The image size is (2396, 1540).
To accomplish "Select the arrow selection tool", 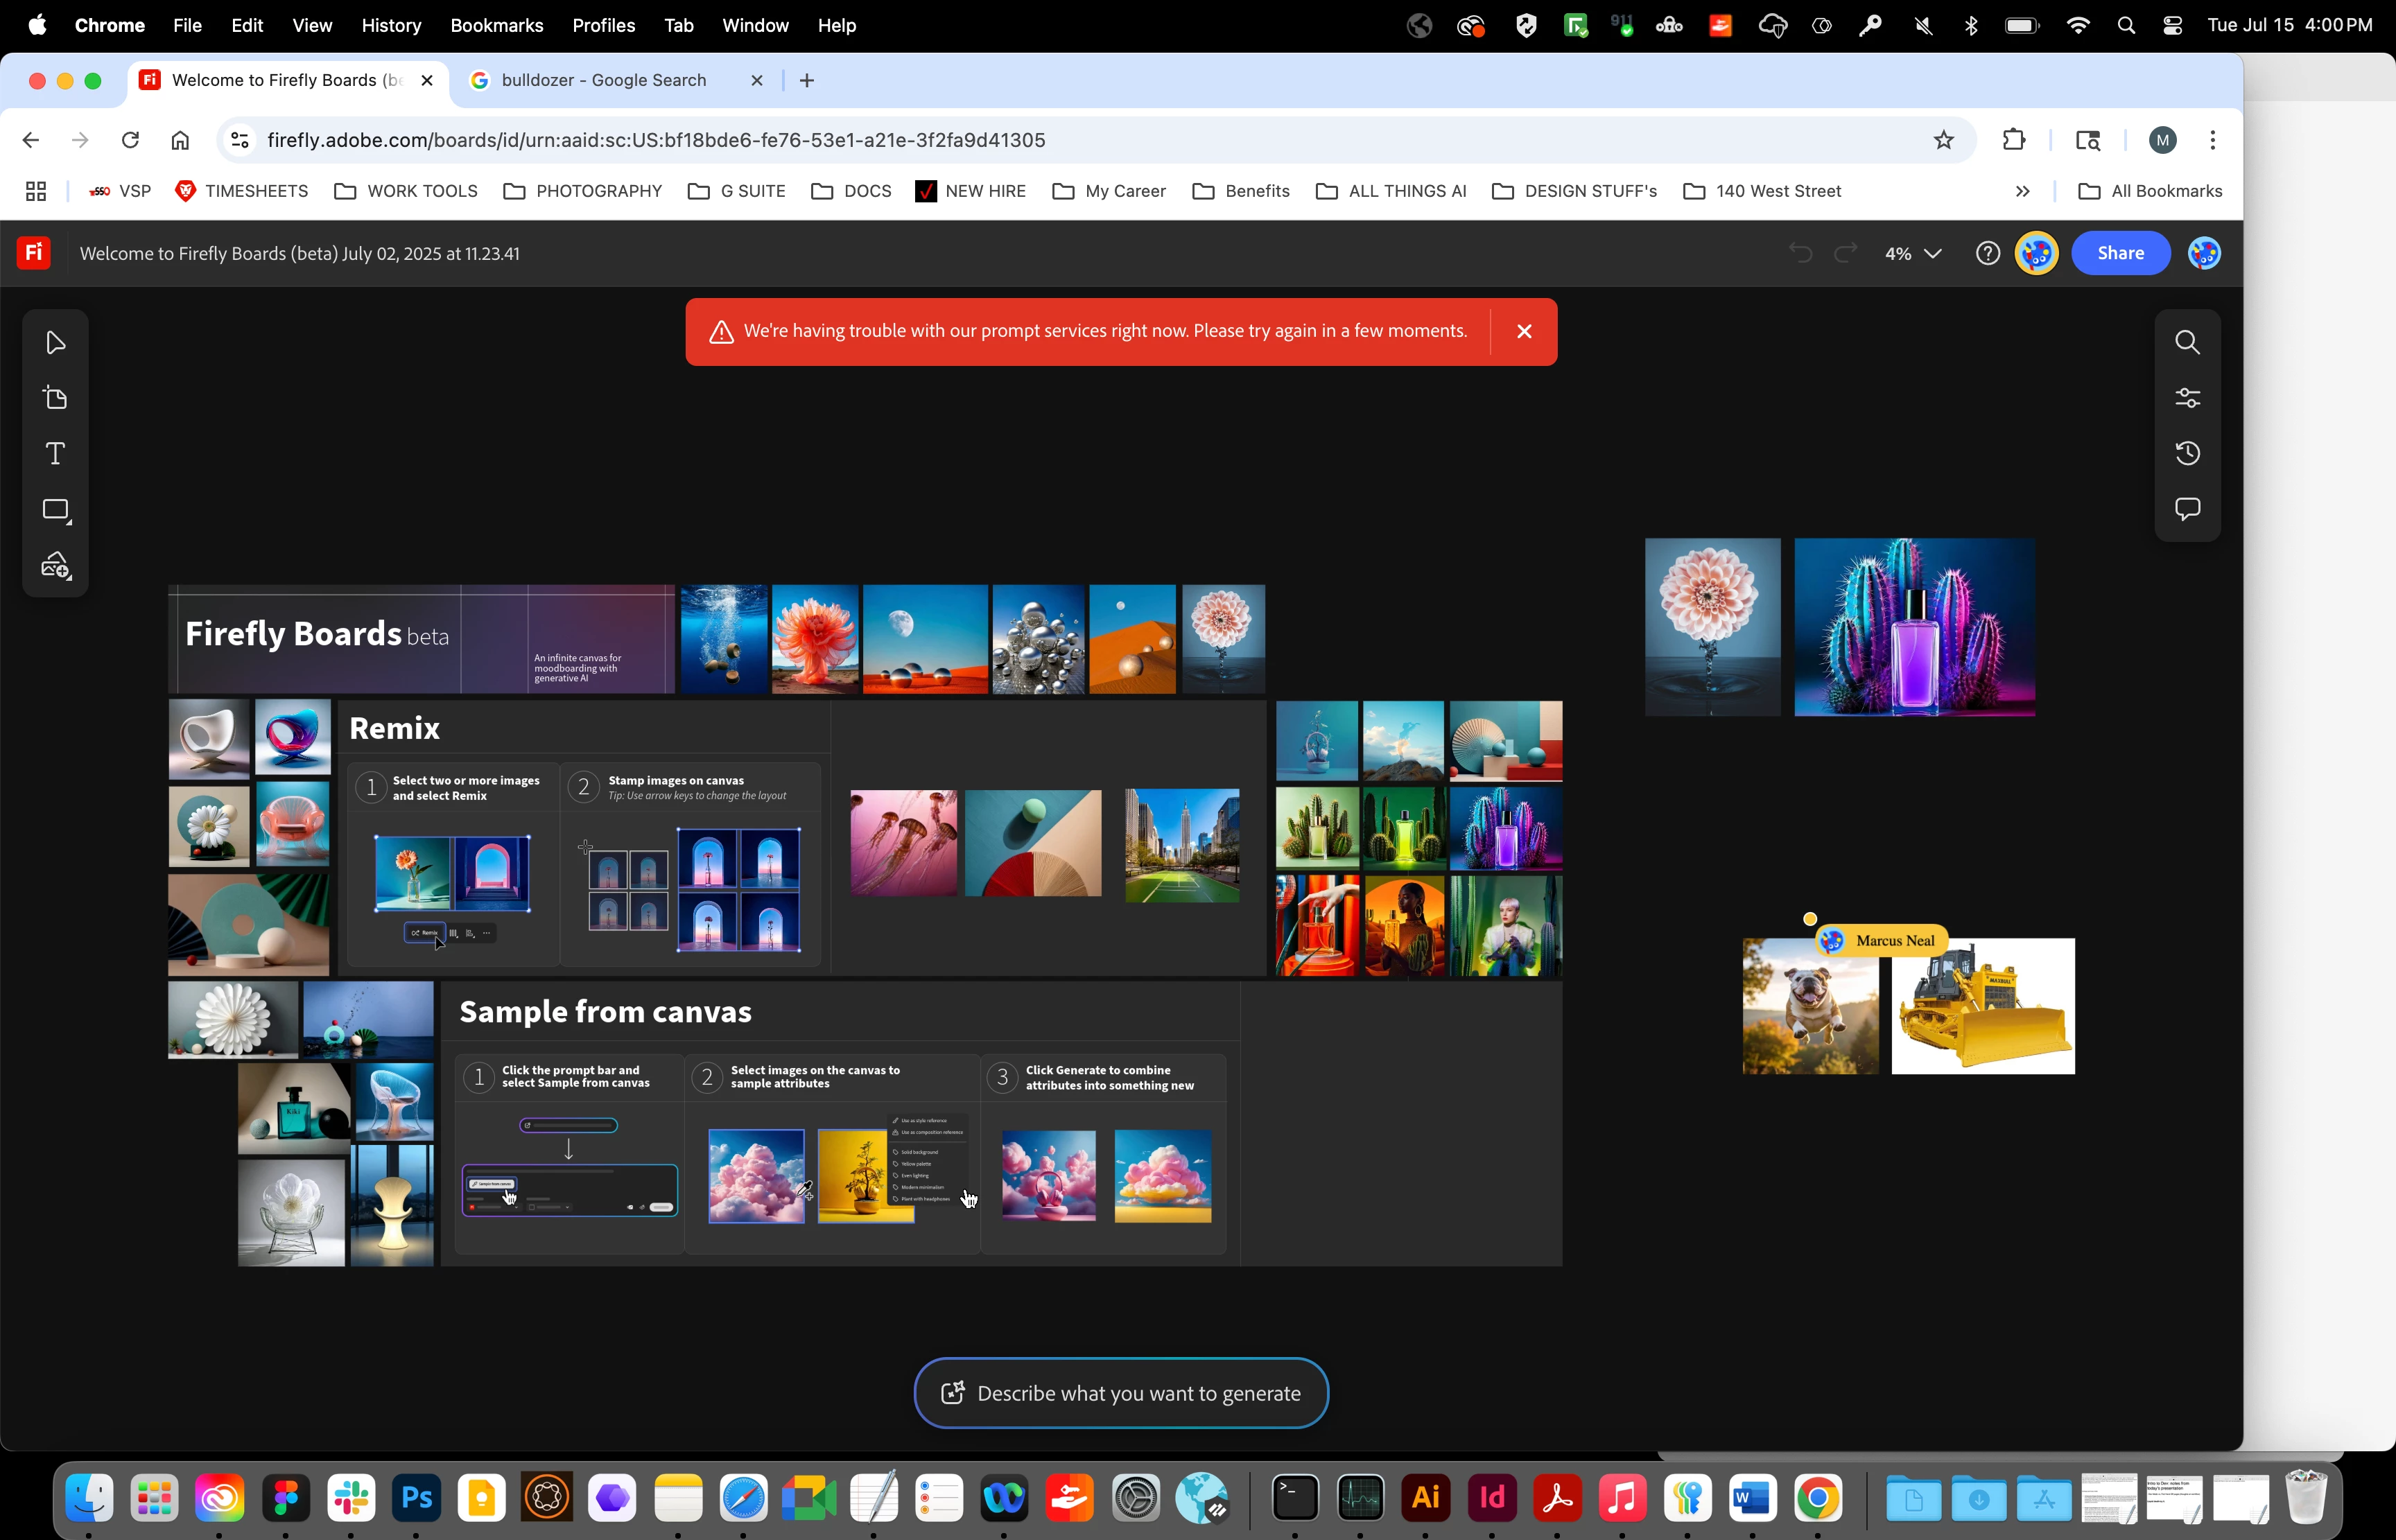I will click(55, 343).
